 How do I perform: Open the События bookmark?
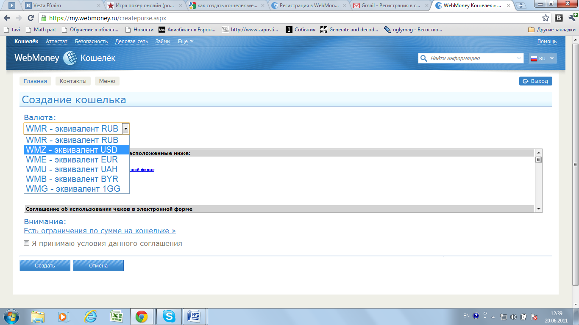coord(301,30)
